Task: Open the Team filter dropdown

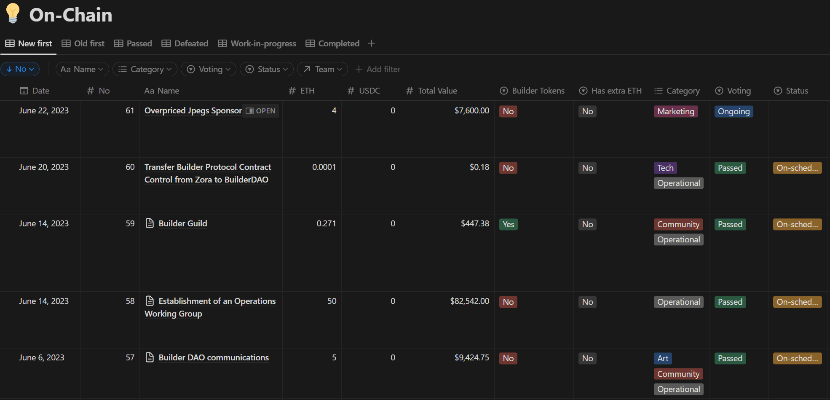Action: click(322, 69)
